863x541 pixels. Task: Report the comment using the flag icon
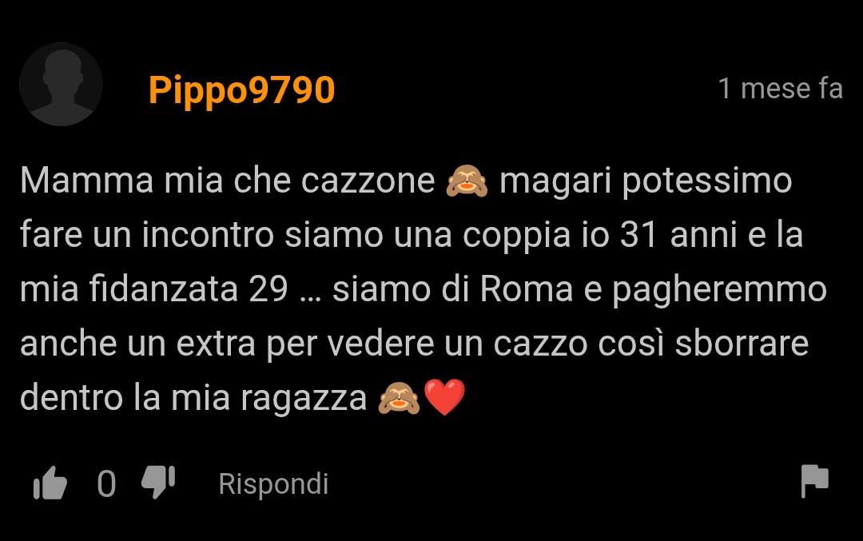[814, 481]
